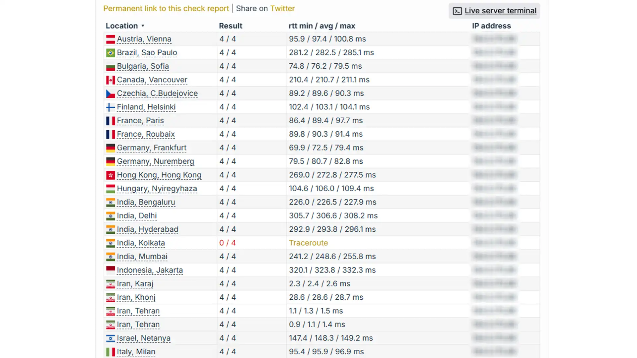Viewport: 637px width, 358px height.
Task: Click the Location sort arrow
Action: (143, 26)
